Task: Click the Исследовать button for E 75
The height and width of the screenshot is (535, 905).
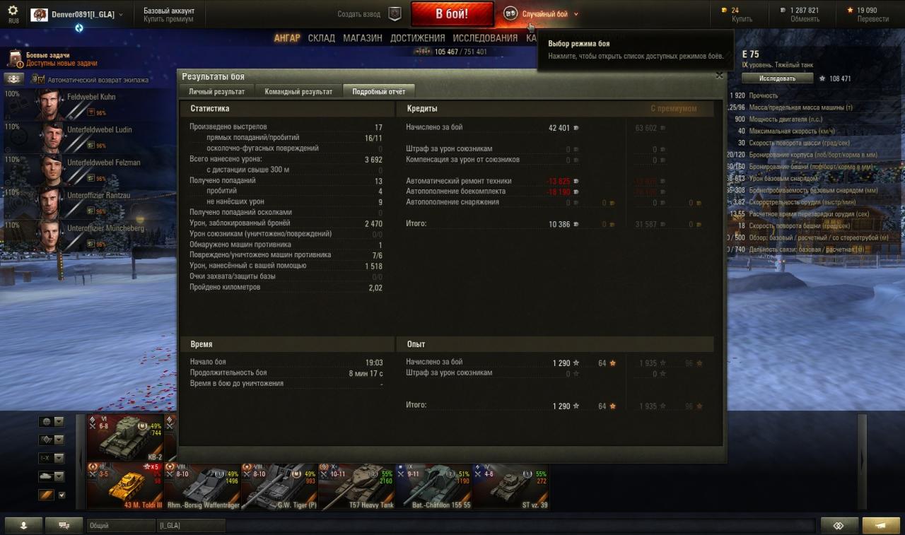Action: pyautogui.click(x=778, y=78)
